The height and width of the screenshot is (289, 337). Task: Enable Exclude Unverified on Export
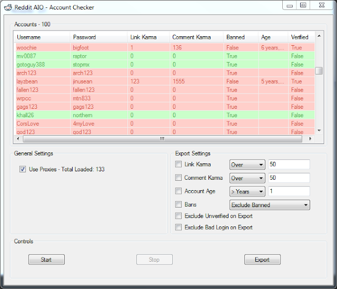(179, 215)
